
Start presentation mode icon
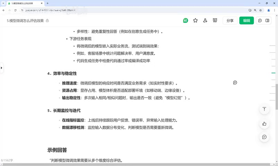[x=215, y=20]
